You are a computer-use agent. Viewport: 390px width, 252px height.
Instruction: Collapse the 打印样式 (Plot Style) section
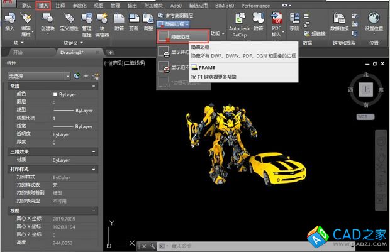[x=94, y=169]
